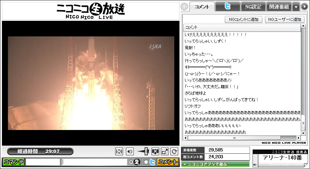Open the 関連番組 tab
This screenshot has width=310, height=169.
279,7
